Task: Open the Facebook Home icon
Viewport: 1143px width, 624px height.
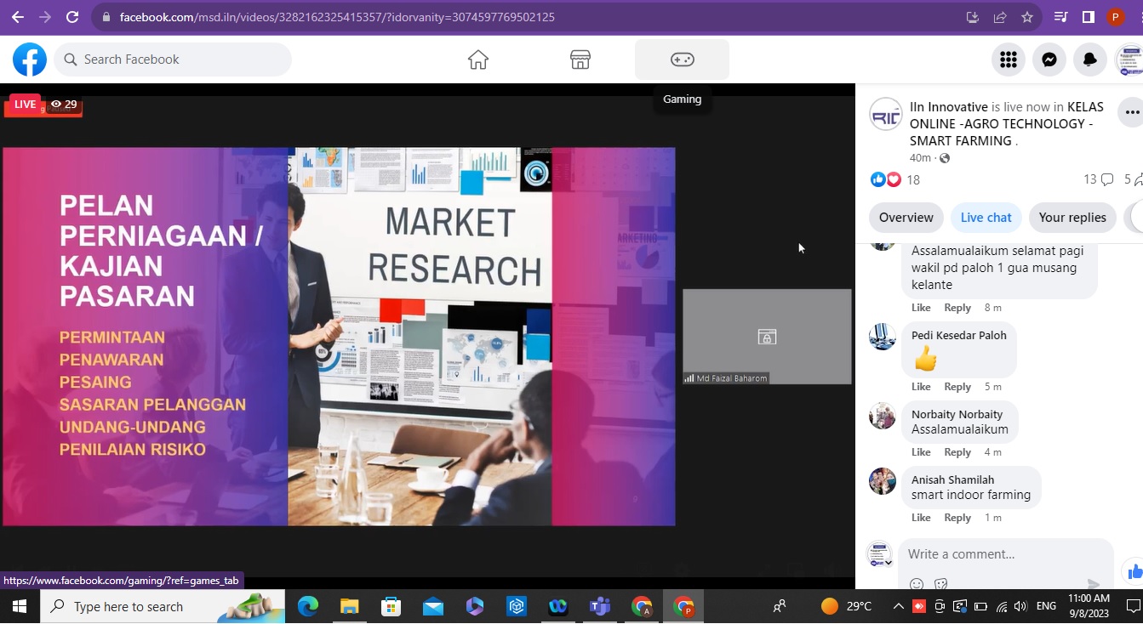Action: (x=478, y=60)
